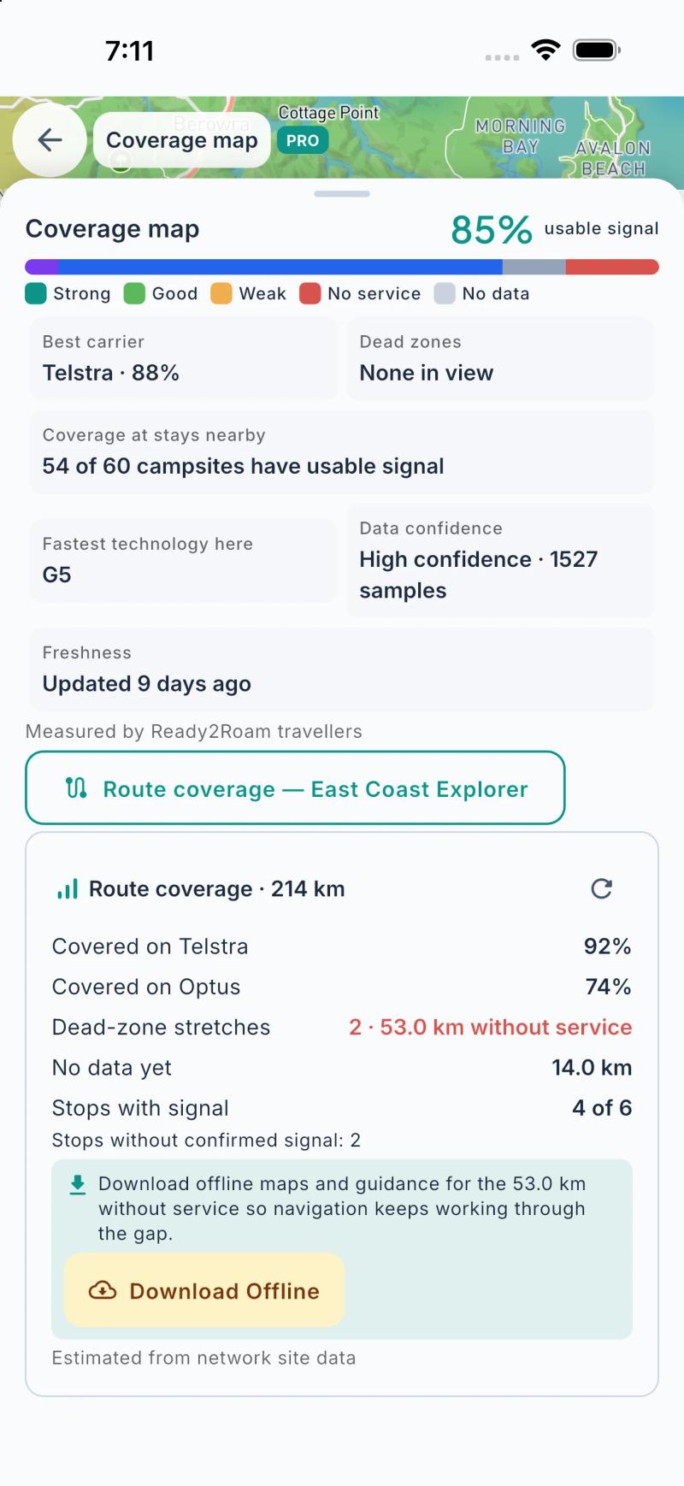Click the sheet drag handle
Screen dimensions: 684x1486
(x=342, y=194)
